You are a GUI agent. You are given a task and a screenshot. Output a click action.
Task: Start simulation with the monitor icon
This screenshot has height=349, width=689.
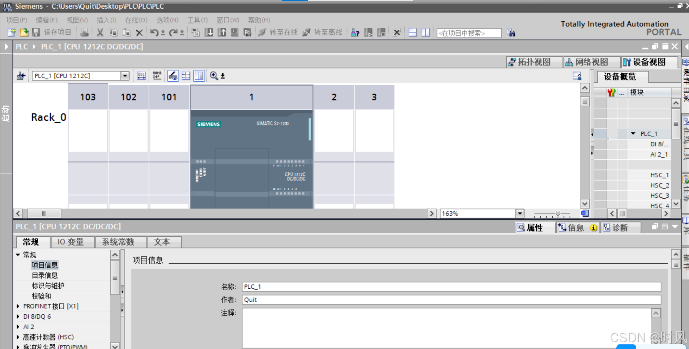[x=235, y=33]
